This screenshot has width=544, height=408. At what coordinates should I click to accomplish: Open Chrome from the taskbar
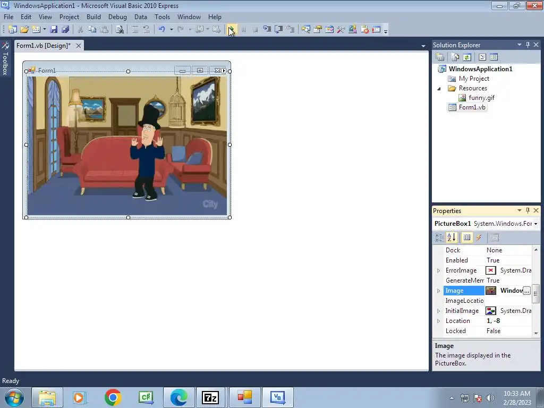tap(113, 397)
